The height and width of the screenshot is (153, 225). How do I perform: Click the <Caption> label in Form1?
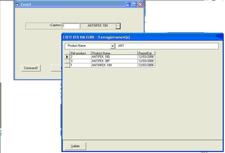pyautogui.click(x=55, y=25)
